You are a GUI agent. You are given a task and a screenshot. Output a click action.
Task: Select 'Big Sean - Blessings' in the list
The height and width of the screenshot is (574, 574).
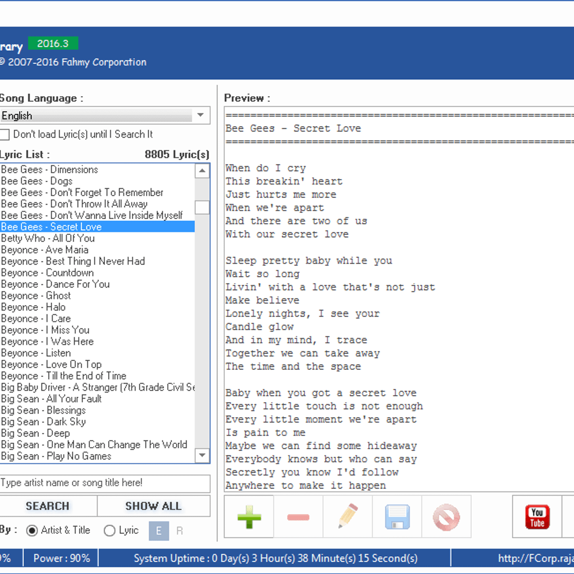(x=98, y=410)
